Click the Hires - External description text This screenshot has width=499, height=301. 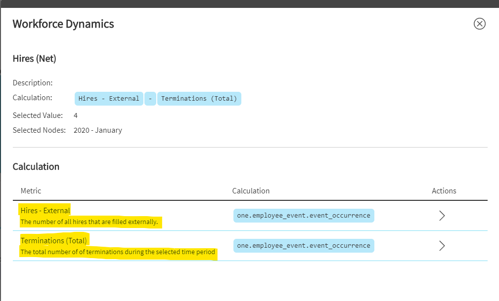89,222
